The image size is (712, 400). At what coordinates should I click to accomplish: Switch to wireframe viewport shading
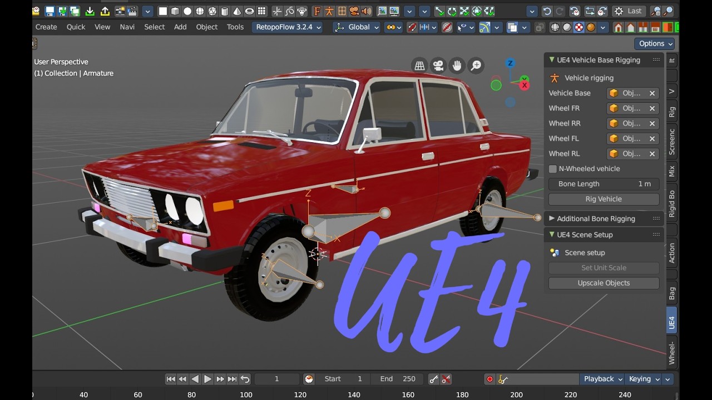click(555, 27)
